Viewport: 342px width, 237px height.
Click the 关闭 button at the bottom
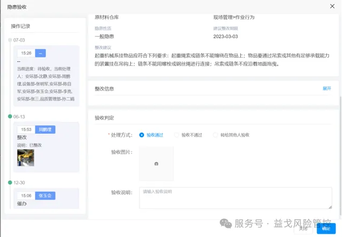point(303,228)
